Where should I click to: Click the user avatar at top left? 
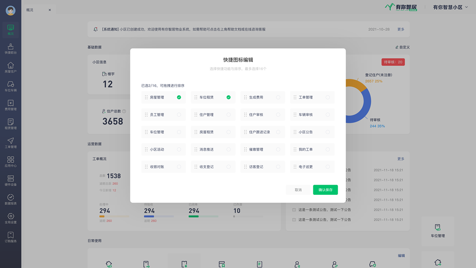tap(11, 11)
